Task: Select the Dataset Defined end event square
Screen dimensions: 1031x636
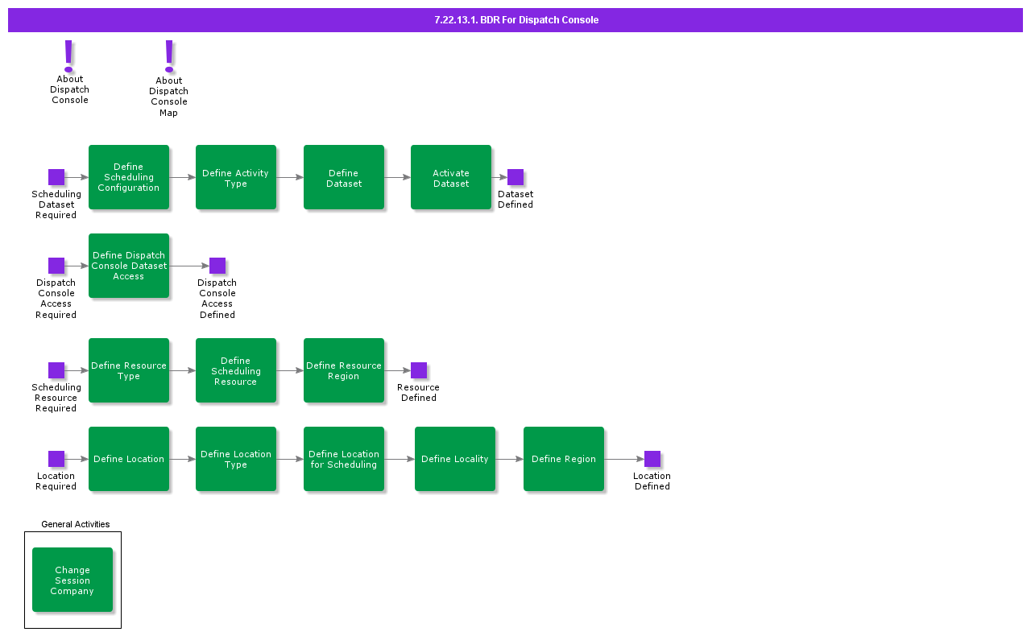Action: 515,177
